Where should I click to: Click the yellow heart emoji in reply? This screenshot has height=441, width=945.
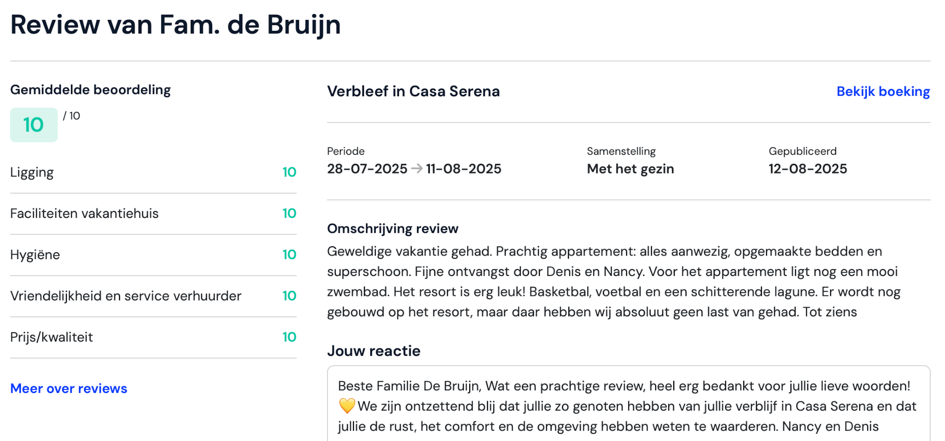coord(347,406)
